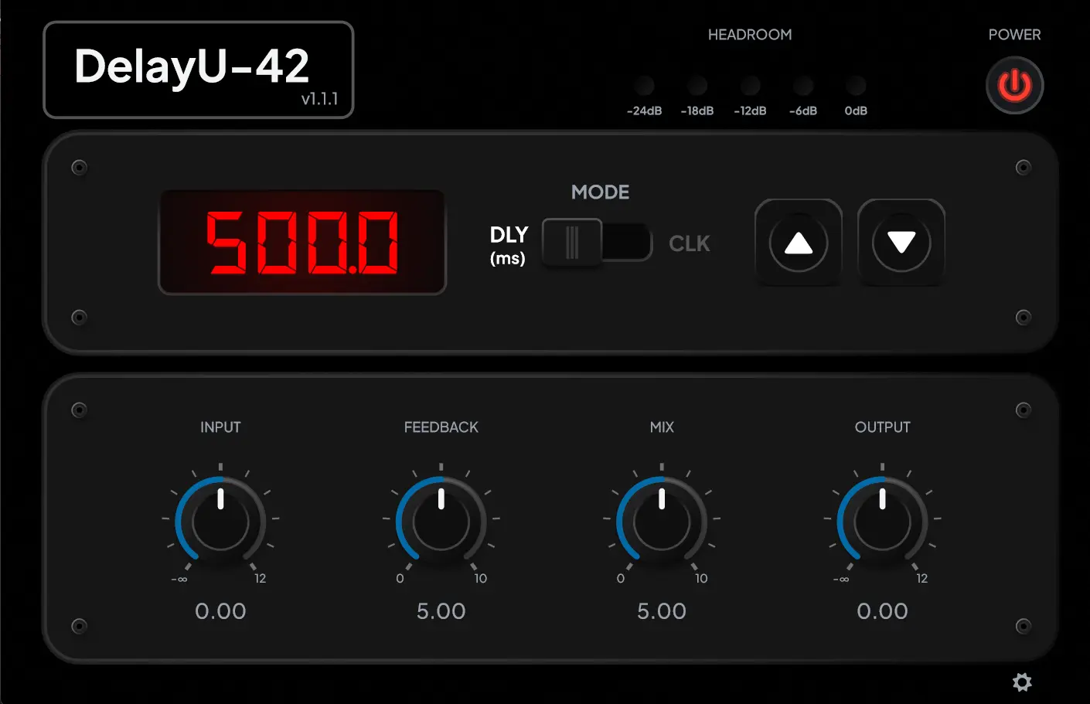Click the MIX knob
The image size is (1090, 704).
[662, 522]
